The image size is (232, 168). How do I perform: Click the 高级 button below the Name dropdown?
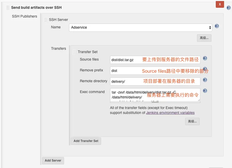(x=204, y=38)
